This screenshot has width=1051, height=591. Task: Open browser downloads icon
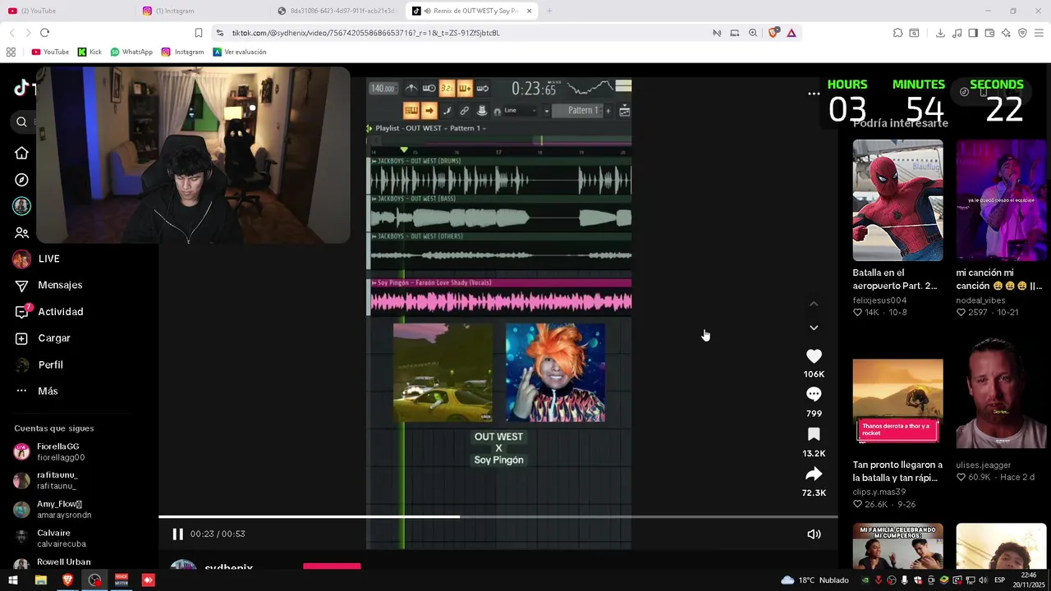(940, 33)
